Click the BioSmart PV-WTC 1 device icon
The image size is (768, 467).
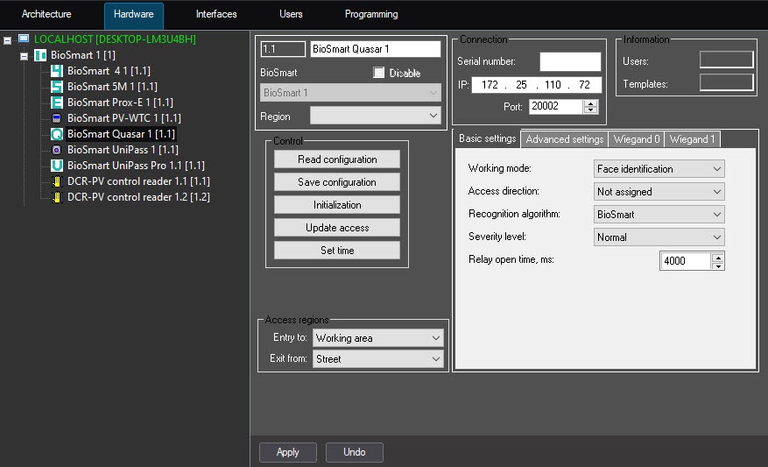click(57, 118)
